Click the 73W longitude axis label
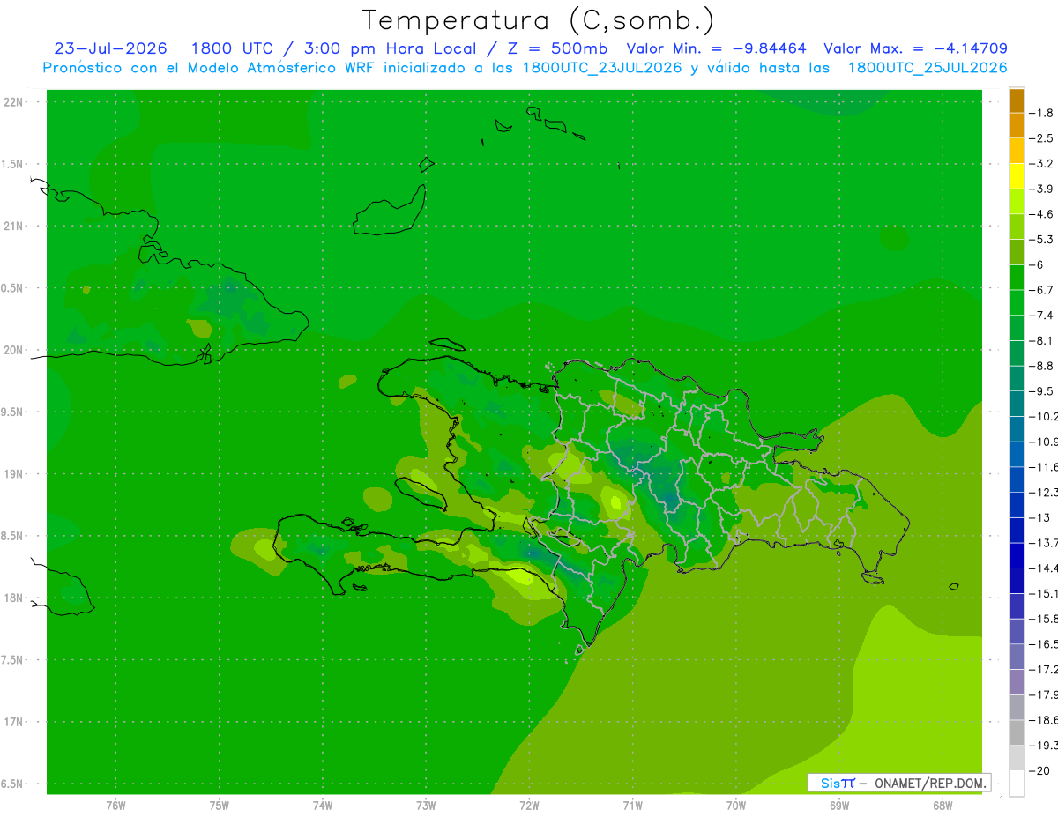The image size is (1058, 817). pyautogui.click(x=426, y=805)
